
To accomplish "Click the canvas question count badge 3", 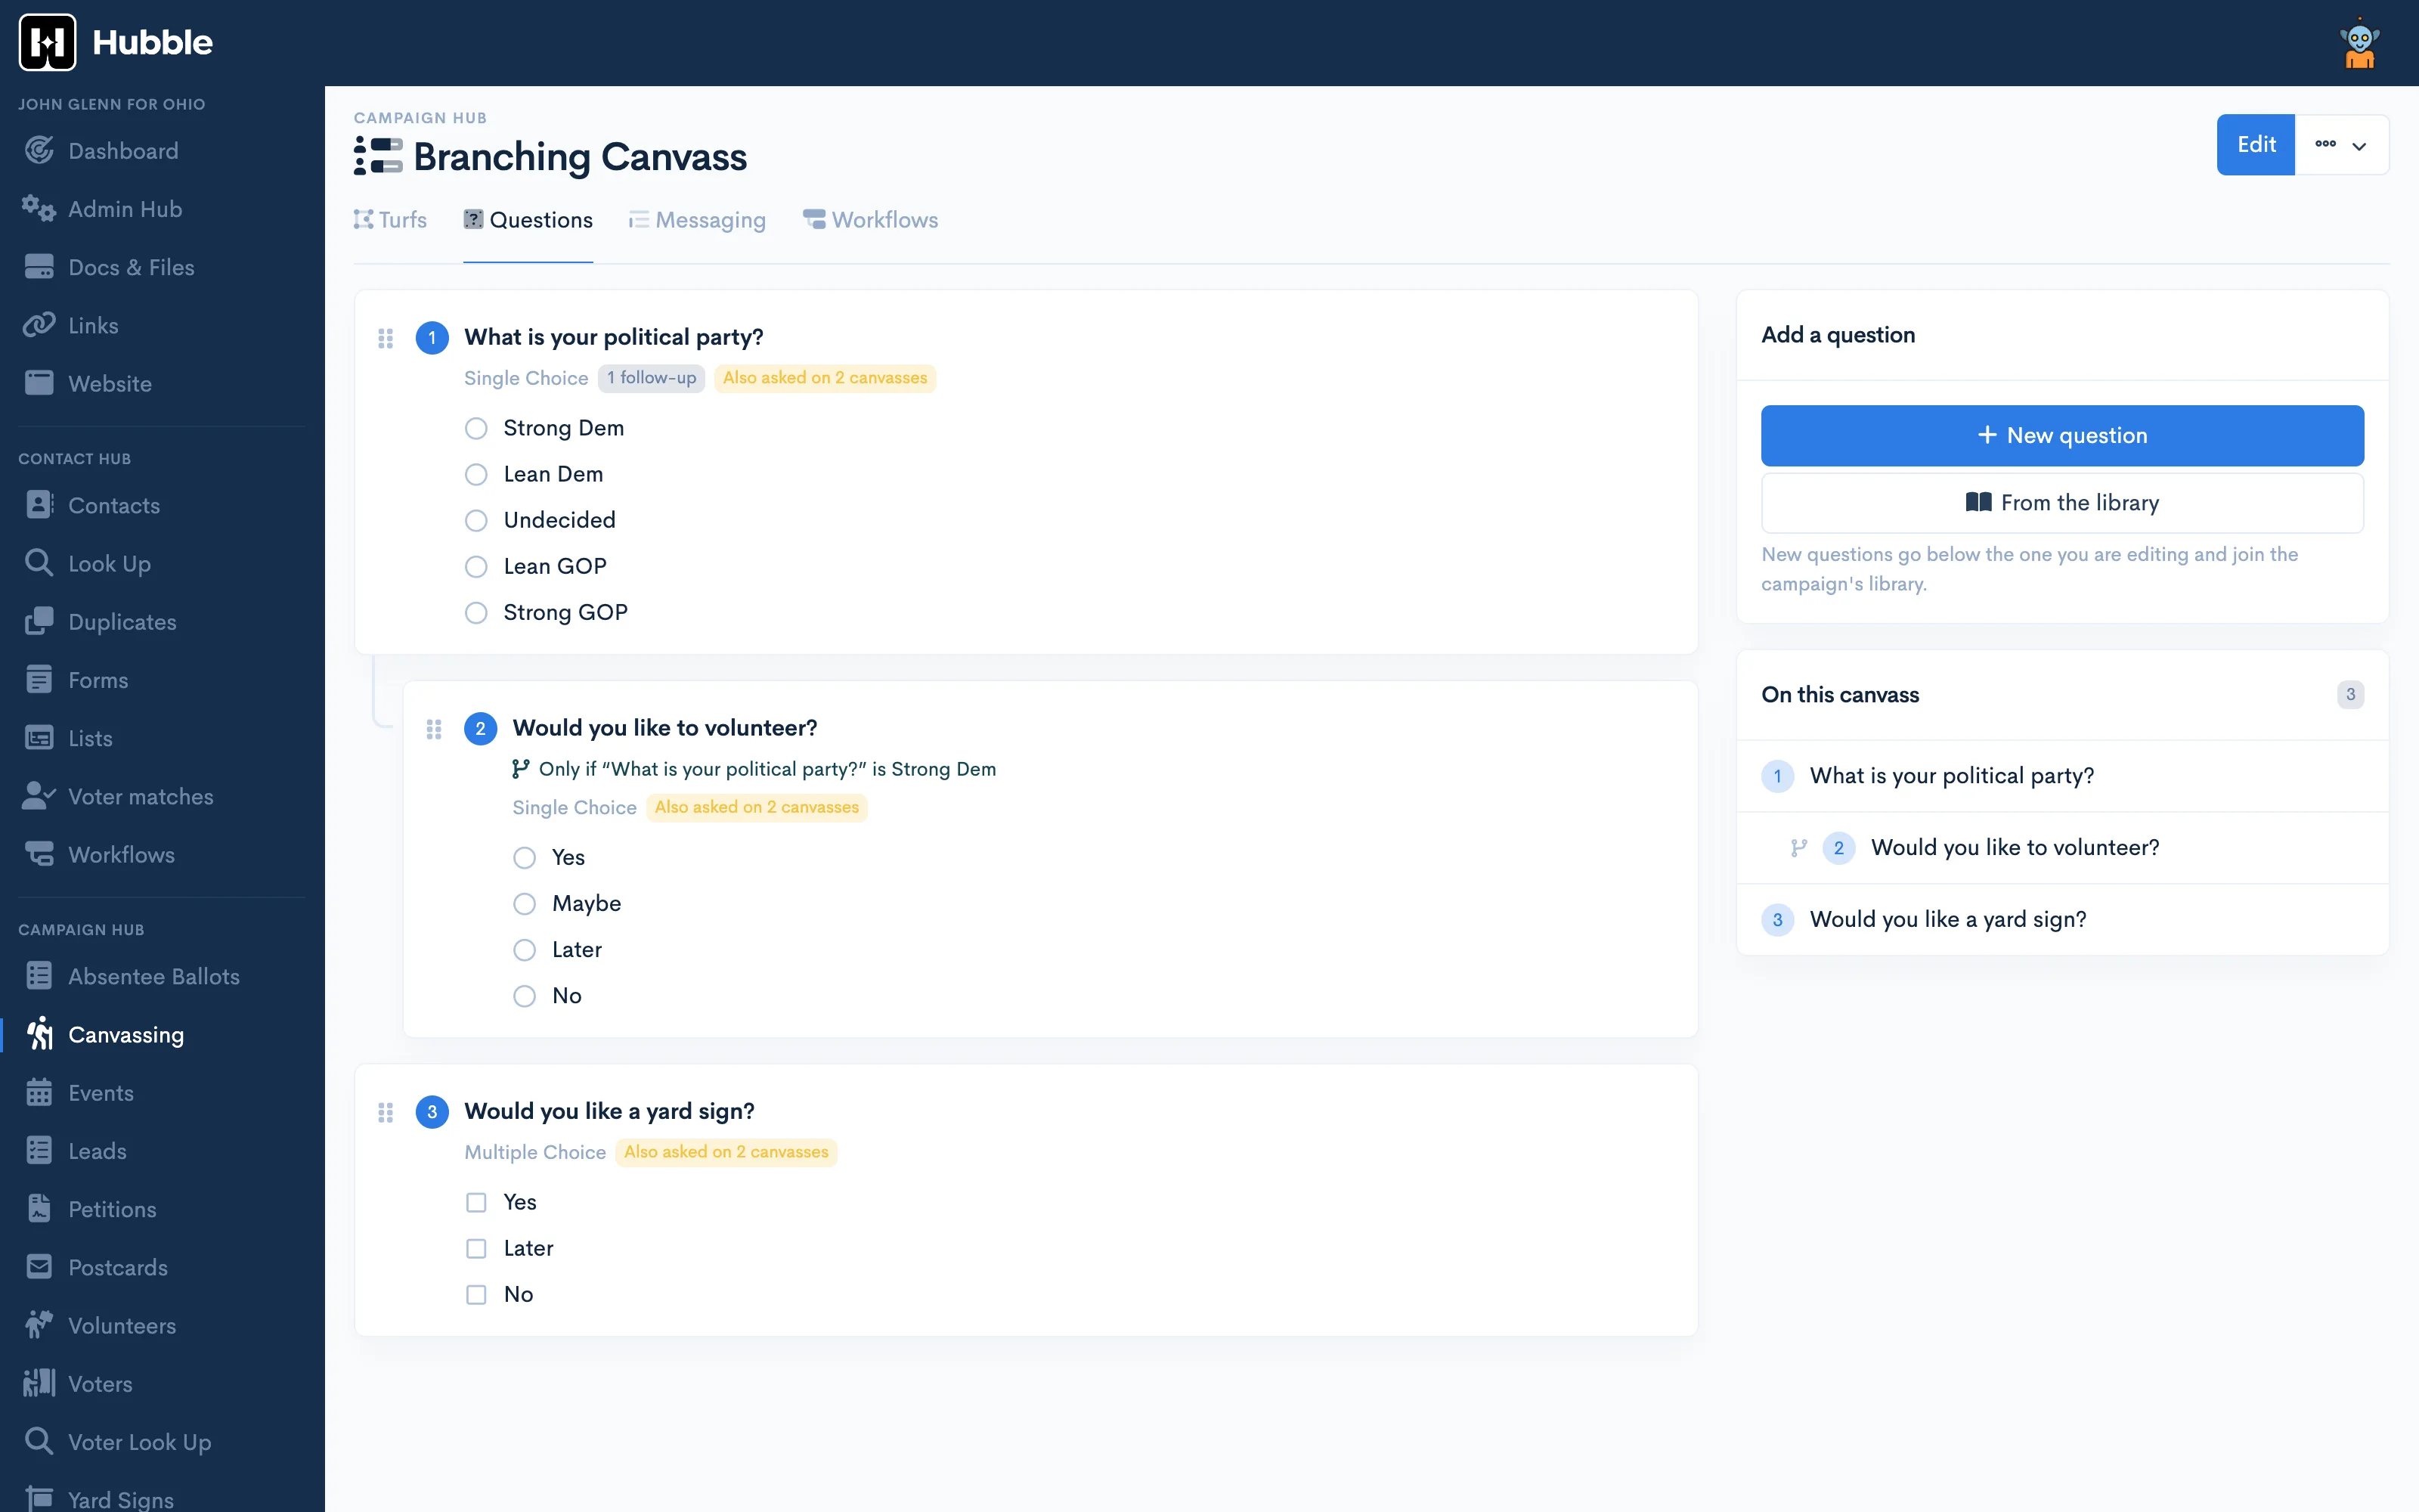I will click(x=2350, y=694).
